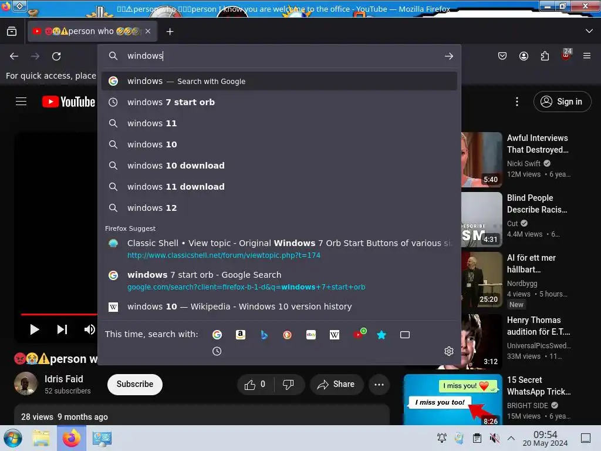Open 'windows 7 start orb - Google Search' result

point(279,281)
